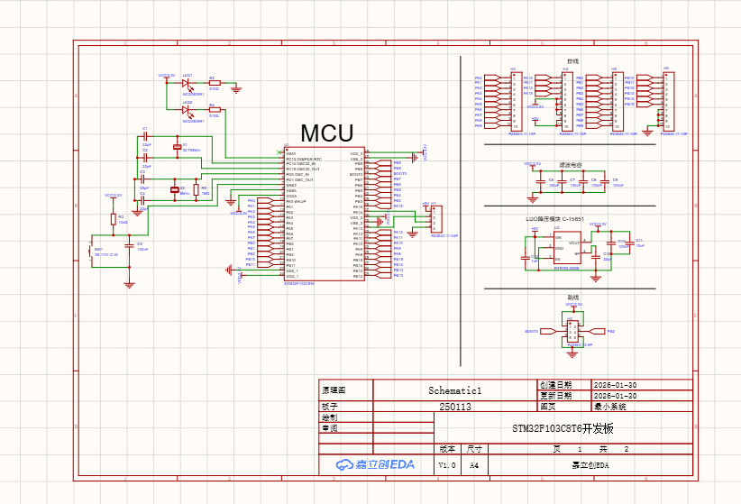
Task: Select the LED2 diode symbol
Action: 187,110
